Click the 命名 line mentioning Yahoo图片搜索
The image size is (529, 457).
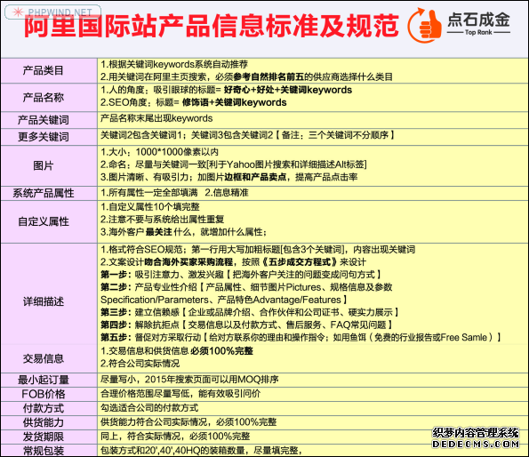pyautogui.click(x=234, y=164)
